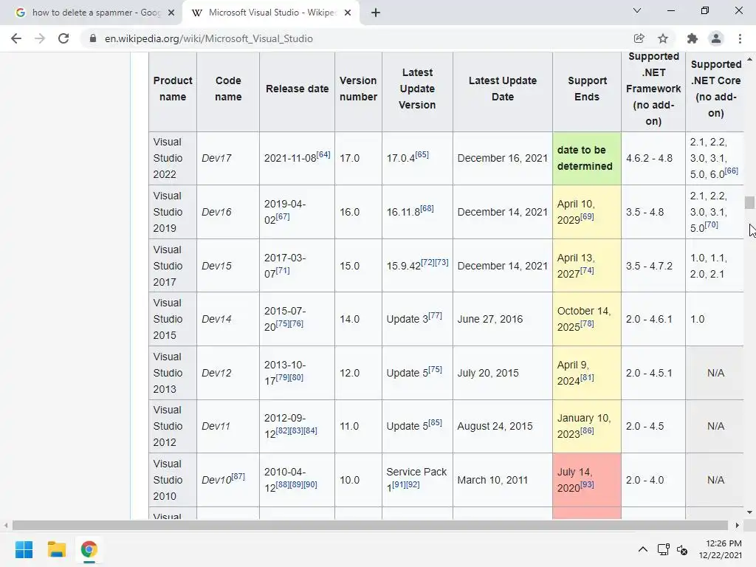Image resolution: width=756 pixels, height=567 pixels.
Task: Select the "Dev15" code name cell
Action: click(228, 266)
